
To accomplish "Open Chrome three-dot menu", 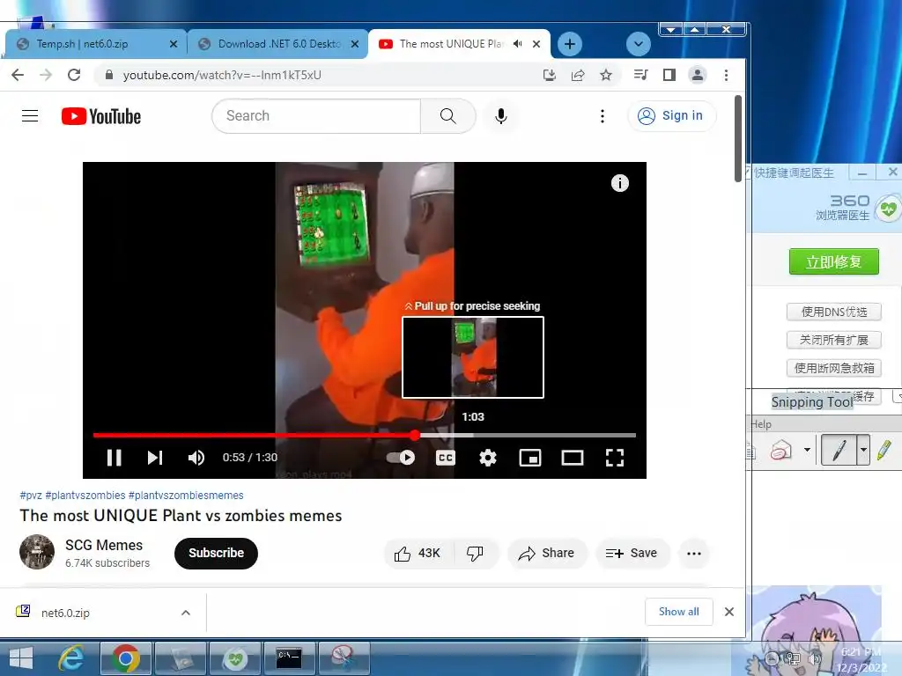I will tap(726, 75).
